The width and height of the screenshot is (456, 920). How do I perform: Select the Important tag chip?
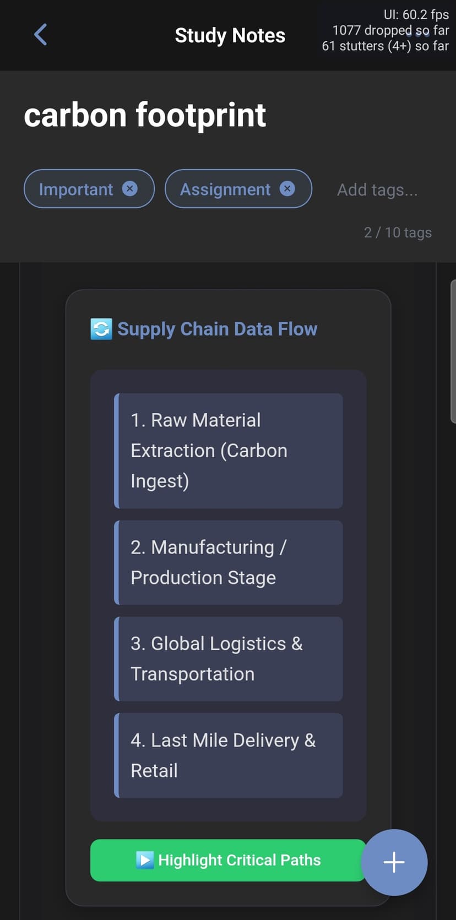[89, 189]
